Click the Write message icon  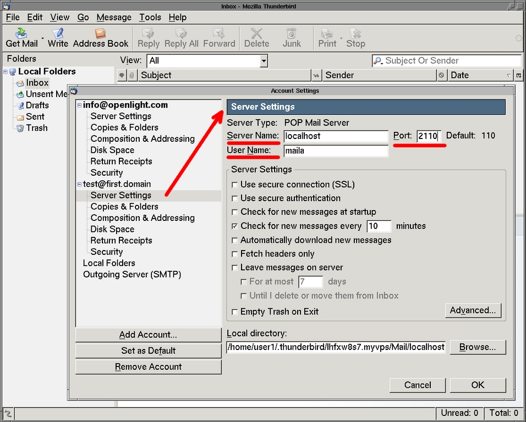click(x=58, y=34)
